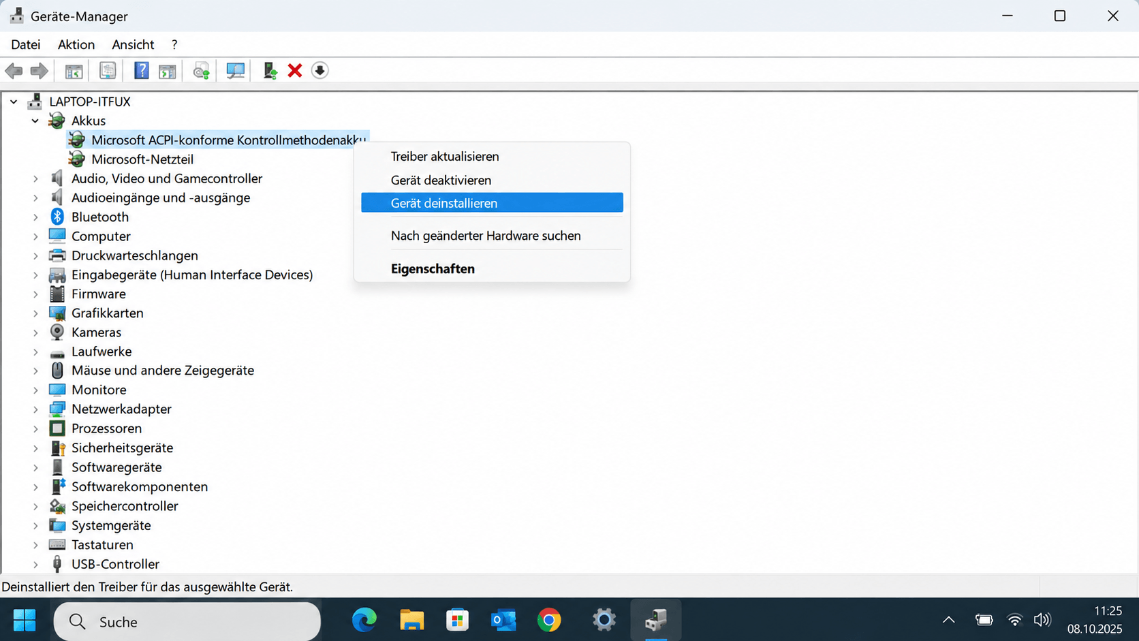Click the monitor toolbar icon

click(x=235, y=70)
